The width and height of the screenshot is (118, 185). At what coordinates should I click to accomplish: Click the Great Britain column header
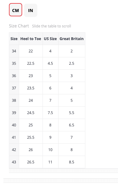(x=71, y=39)
